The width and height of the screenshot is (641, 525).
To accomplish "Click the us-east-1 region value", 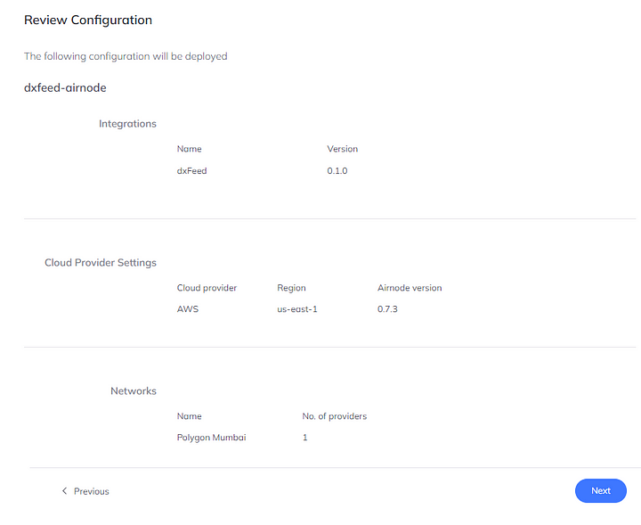I will coord(298,309).
